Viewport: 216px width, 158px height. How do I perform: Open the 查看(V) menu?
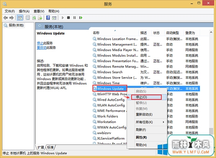point(39,11)
